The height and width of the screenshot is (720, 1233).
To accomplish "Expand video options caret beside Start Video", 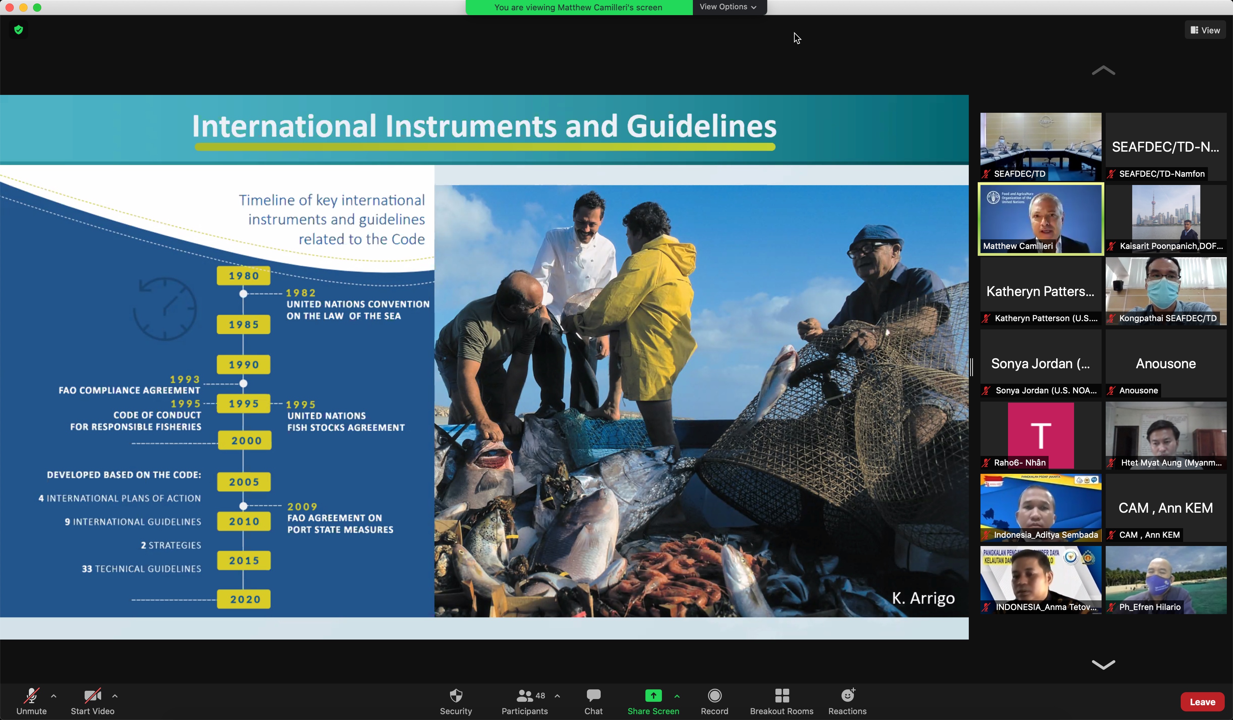I will (x=115, y=696).
